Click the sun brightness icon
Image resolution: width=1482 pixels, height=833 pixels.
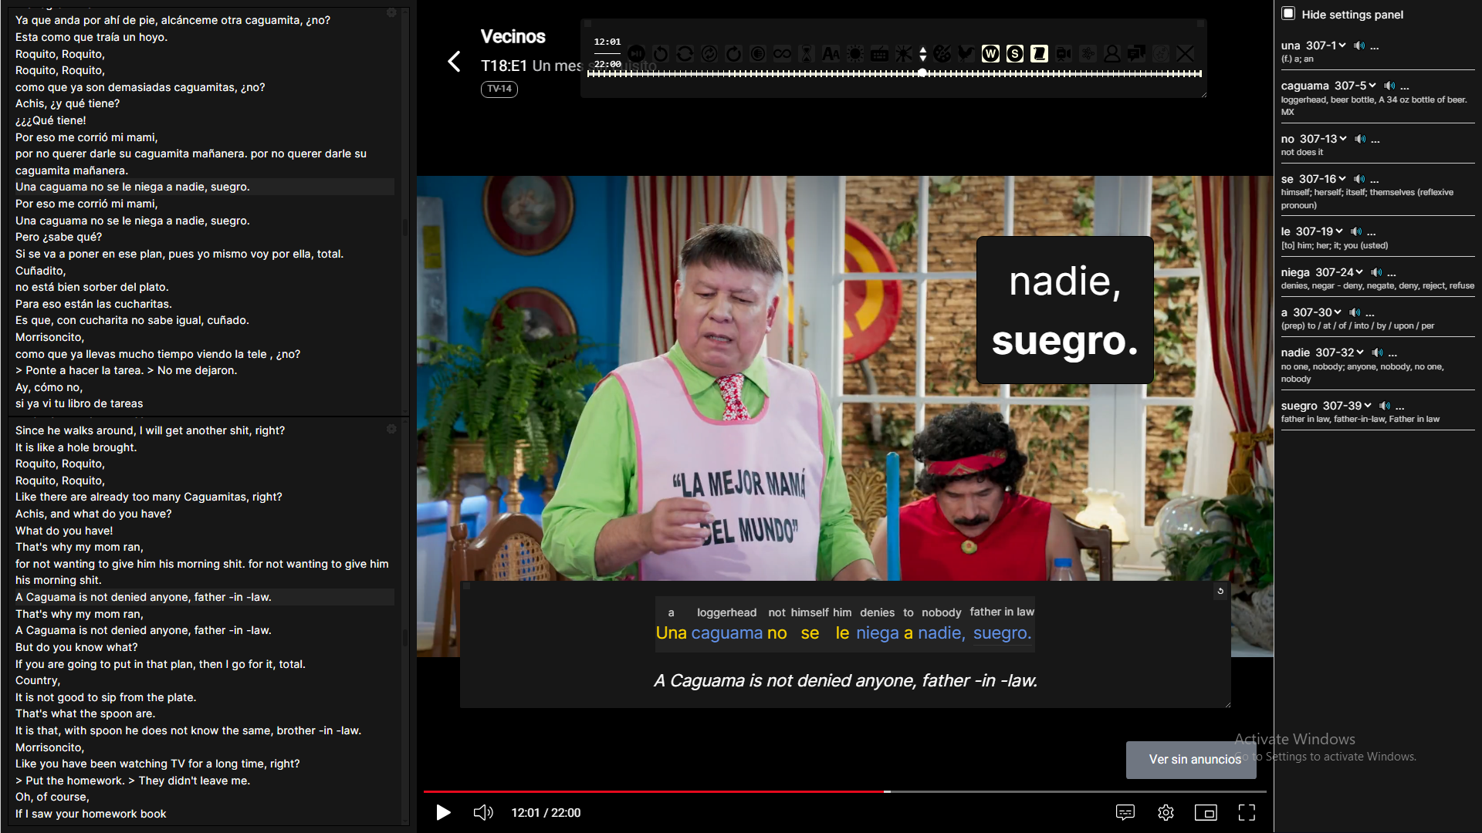pos(855,53)
